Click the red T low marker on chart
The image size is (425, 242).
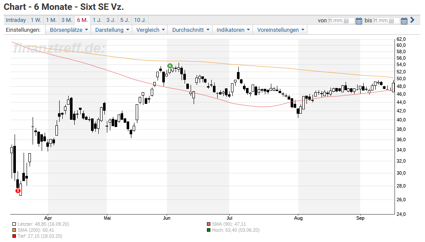click(18, 191)
